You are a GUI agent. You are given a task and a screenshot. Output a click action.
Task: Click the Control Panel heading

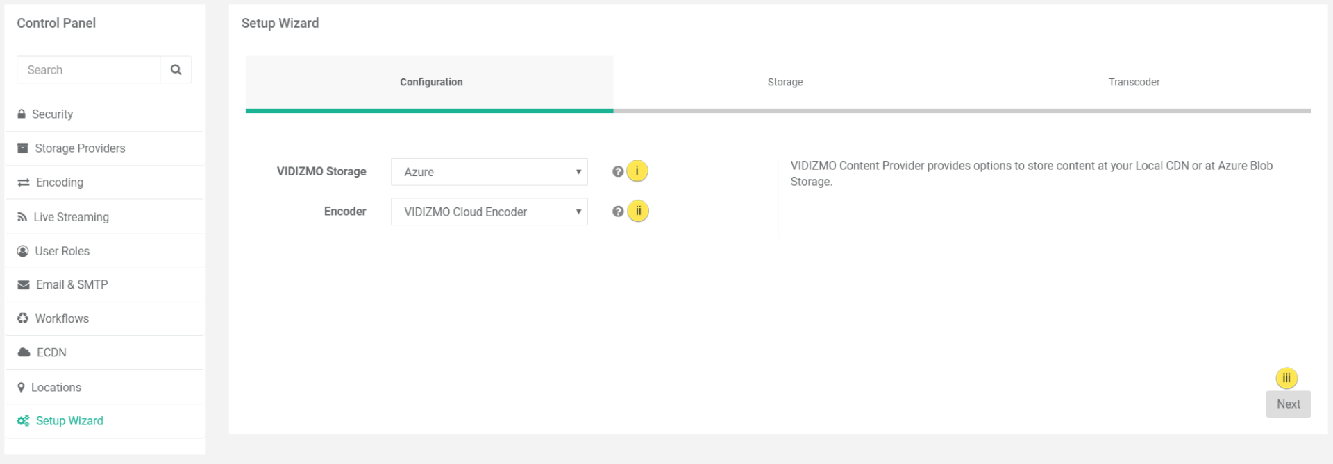click(x=56, y=23)
